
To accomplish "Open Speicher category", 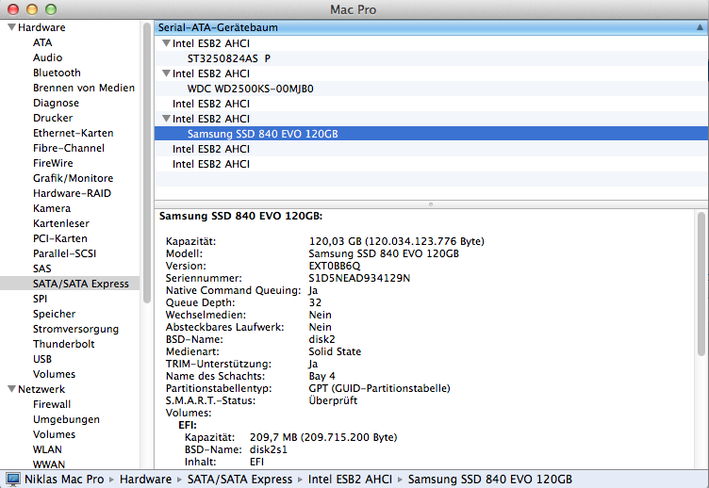I will 54,314.
